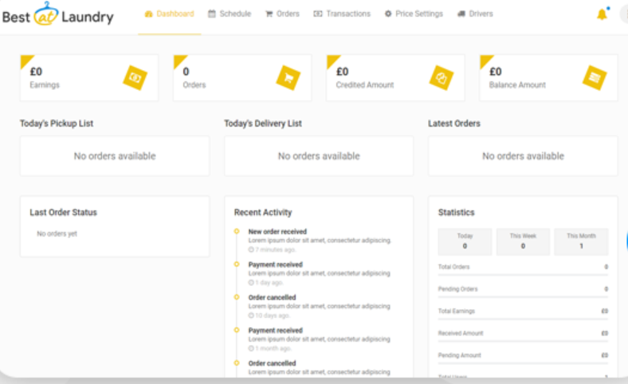This screenshot has height=384, width=628.
Task: Click the Today's Delivery List heading
Action: (263, 123)
